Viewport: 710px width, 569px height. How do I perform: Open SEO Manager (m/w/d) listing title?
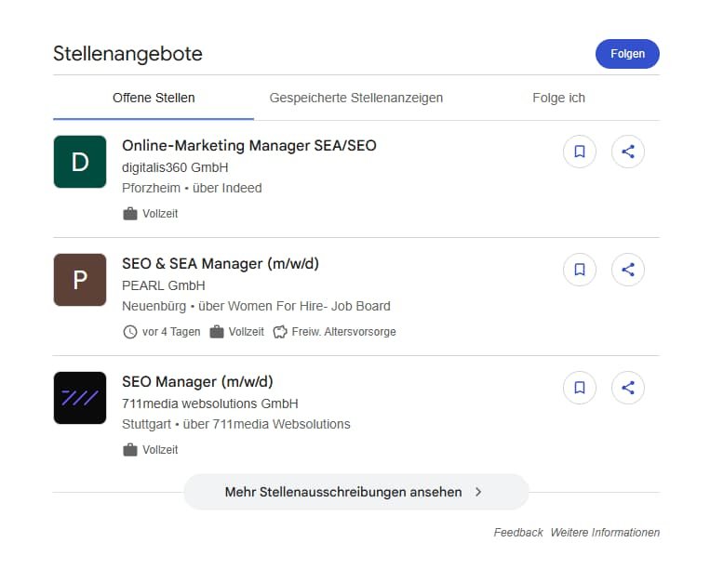point(197,382)
